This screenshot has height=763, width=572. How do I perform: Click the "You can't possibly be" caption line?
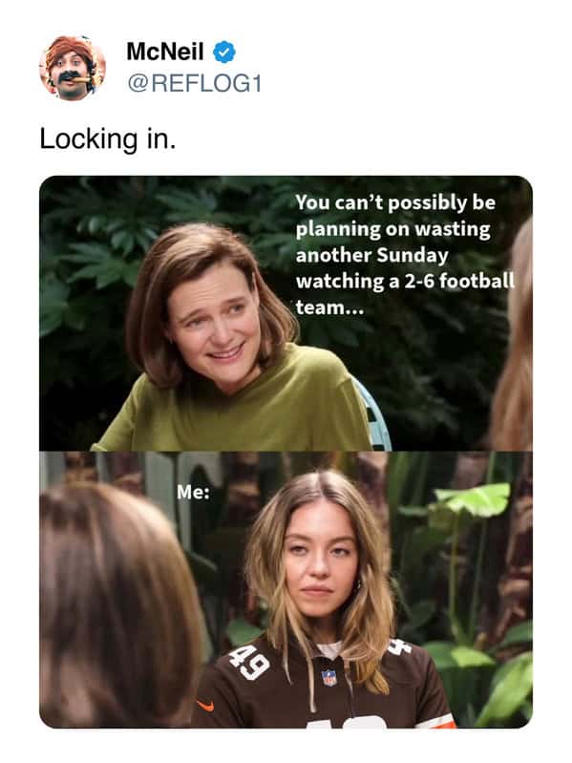(x=395, y=202)
